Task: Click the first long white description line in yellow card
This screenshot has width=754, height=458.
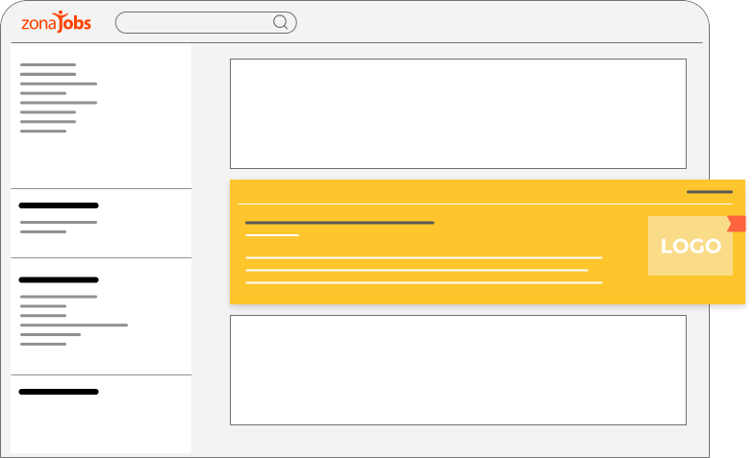Action: [x=423, y=257]
